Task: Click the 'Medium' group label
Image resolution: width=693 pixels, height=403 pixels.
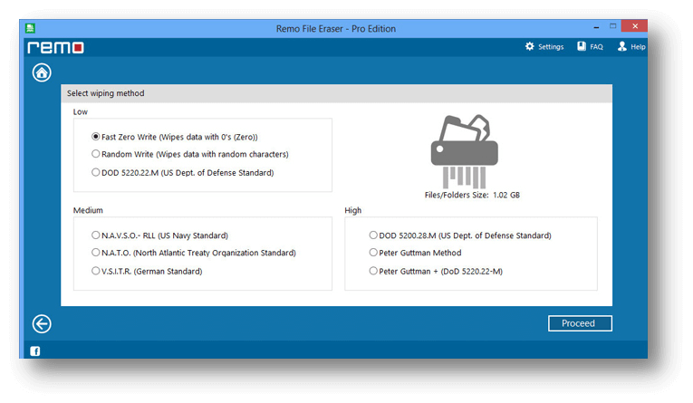Action: [88, 210]
